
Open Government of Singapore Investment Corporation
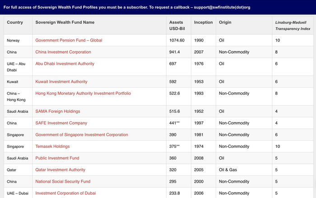pos(82,135)
